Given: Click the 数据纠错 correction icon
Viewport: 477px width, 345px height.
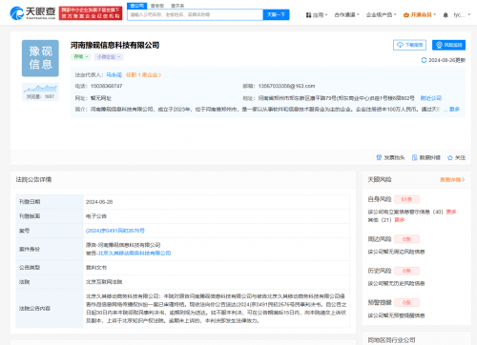Looking at the screenshot, I should pyautogui.click(x=414, y=157).
